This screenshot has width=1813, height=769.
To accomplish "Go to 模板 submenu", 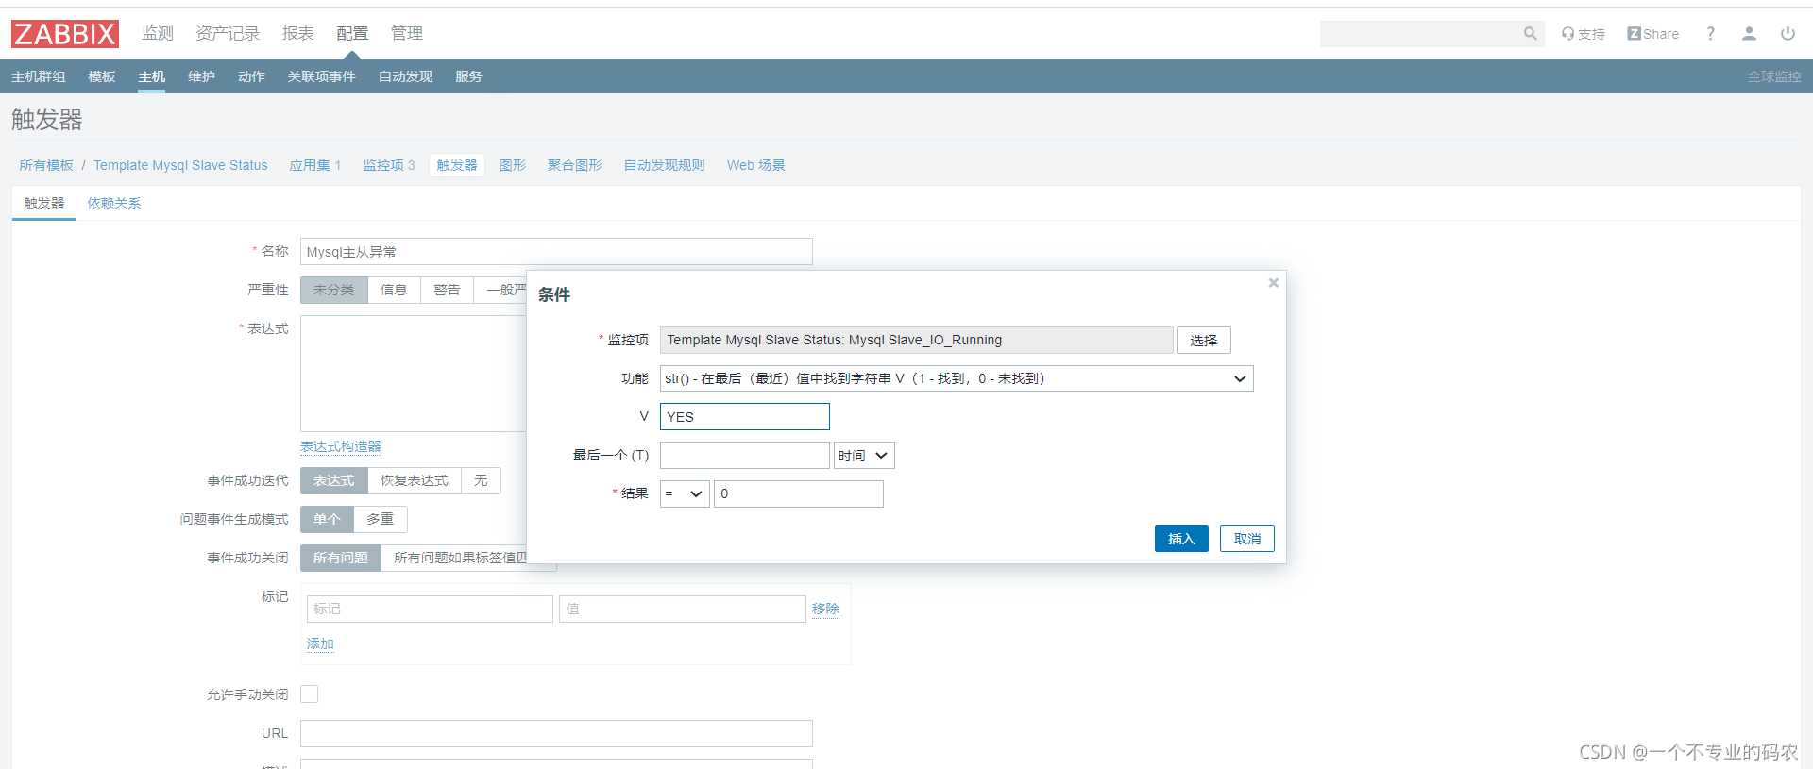I will point(102,76).
